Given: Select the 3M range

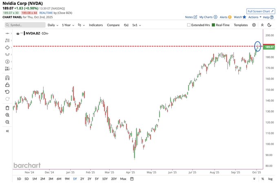Looking at the screenshot, I should [51, 179].
